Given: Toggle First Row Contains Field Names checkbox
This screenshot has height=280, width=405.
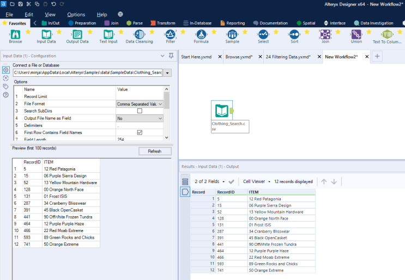Looking at the screenshot, I should (140, 132).
